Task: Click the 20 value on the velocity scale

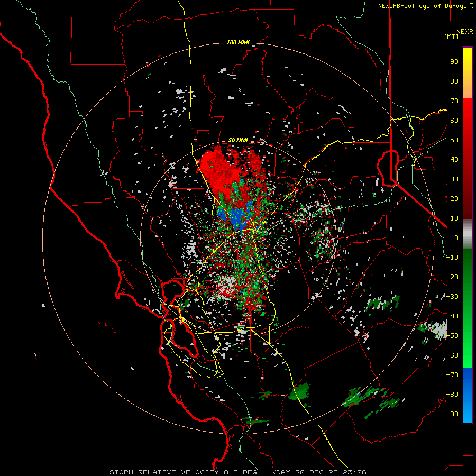Action: point(454,198)
